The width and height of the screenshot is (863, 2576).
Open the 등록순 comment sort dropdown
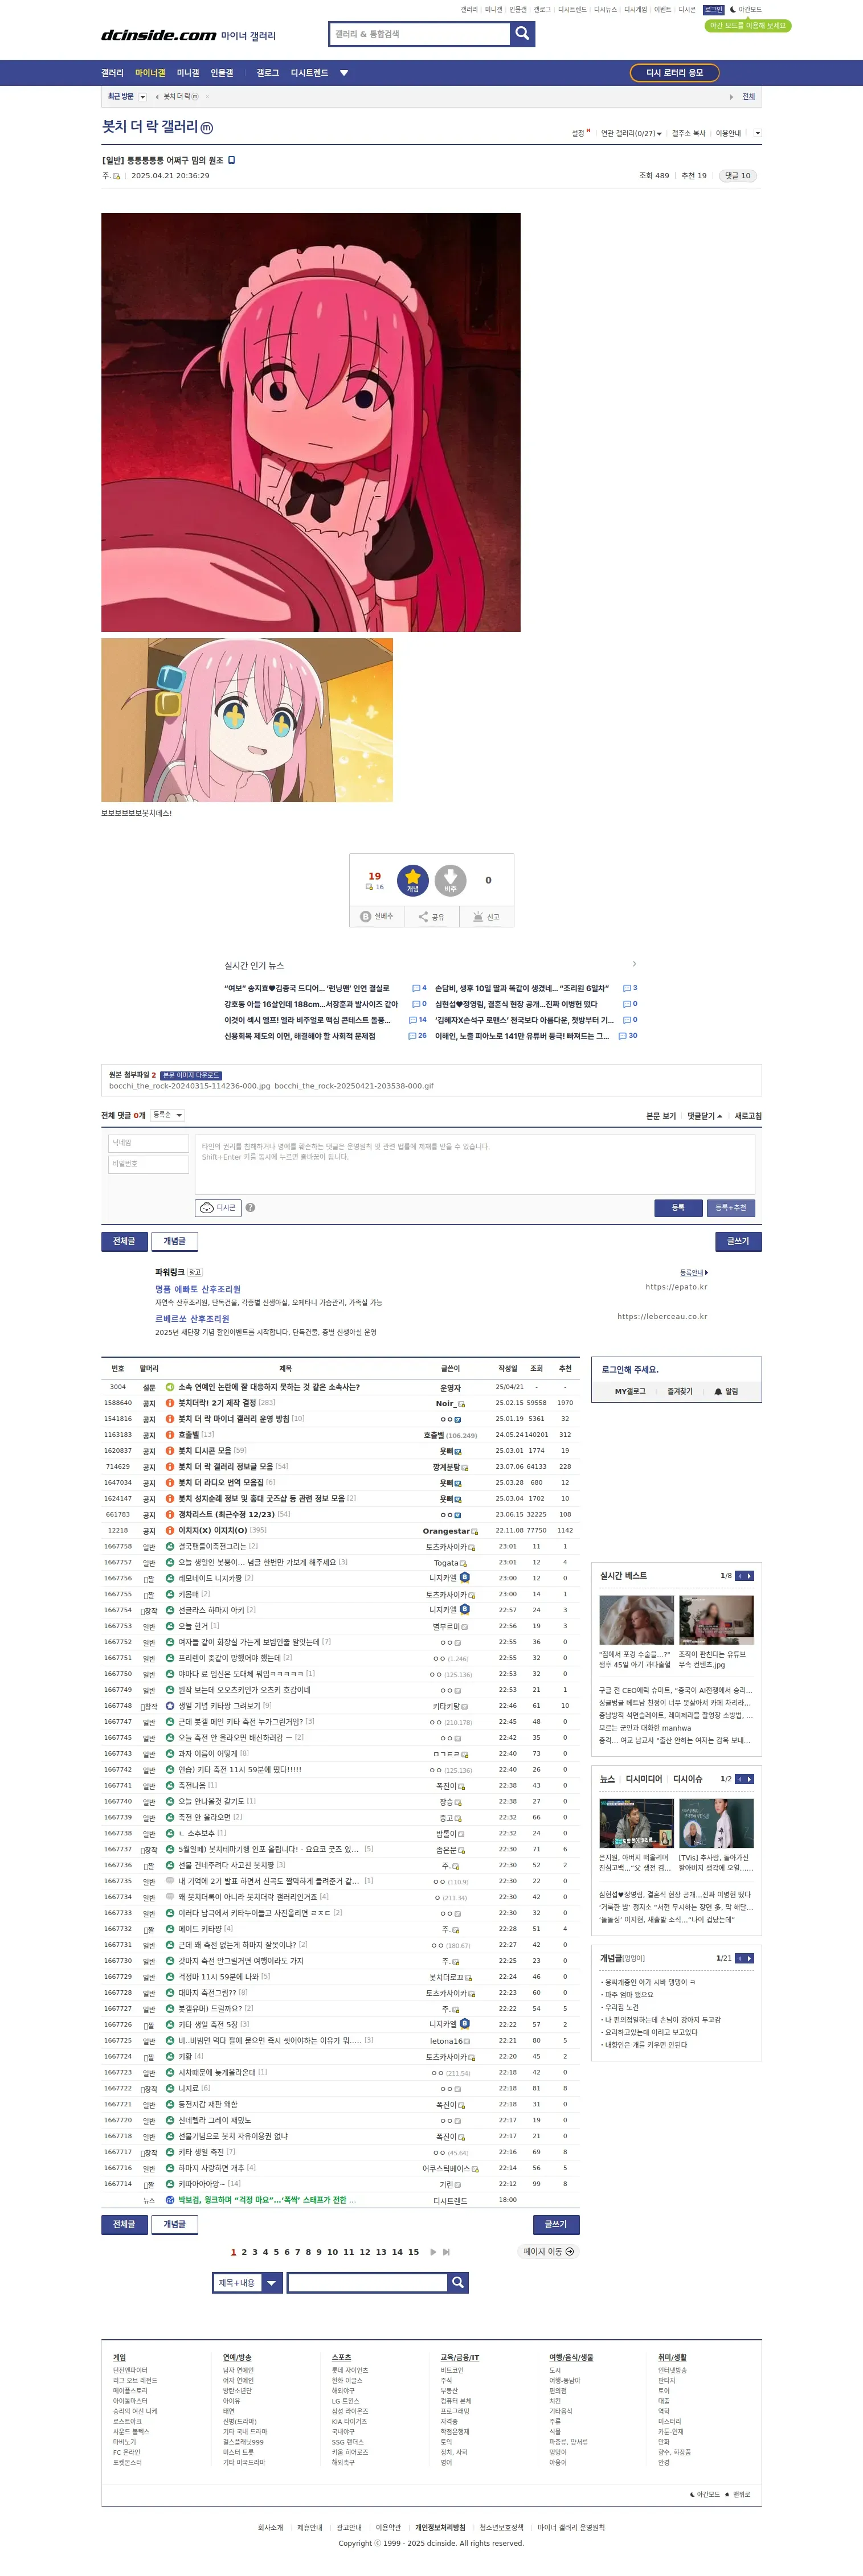tap(167, 1115)
